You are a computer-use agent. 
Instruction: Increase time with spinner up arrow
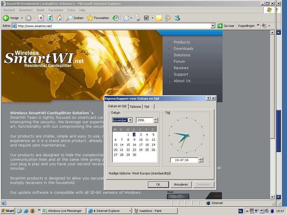click(x=201, y=159)
